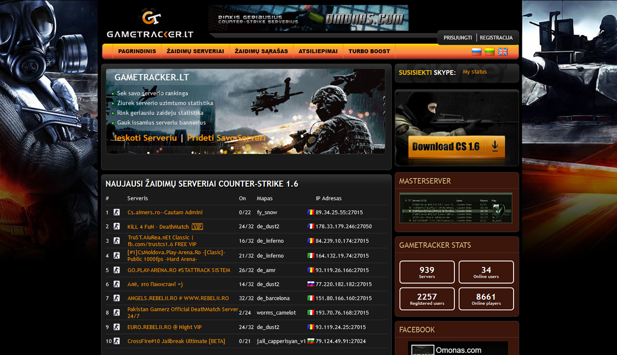Image resolution: width=617 pixels, height=355 pixels.
Task: Click the 939 Servers stat box
Action: click(427, 272)
